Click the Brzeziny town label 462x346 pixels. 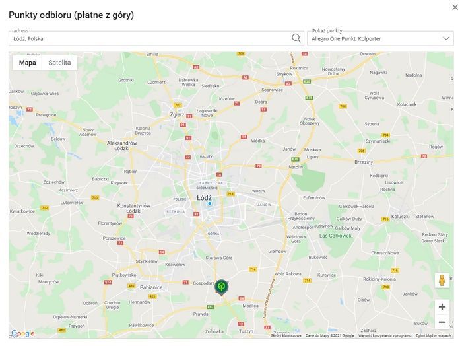[x=364, y=162]
